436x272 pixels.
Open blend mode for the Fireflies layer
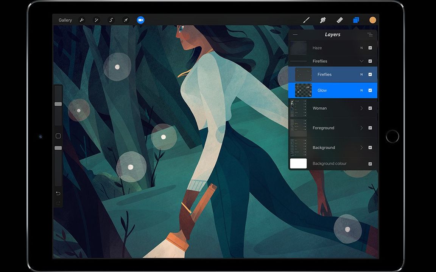point(361,74)
